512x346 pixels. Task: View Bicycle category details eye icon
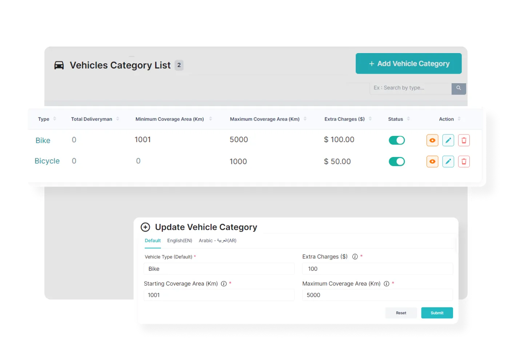pos(432,161)
